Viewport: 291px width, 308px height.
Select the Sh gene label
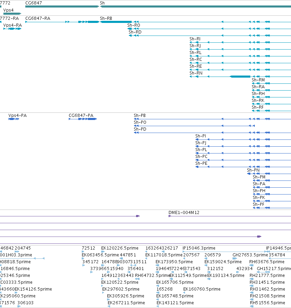[x=102, y=3]
